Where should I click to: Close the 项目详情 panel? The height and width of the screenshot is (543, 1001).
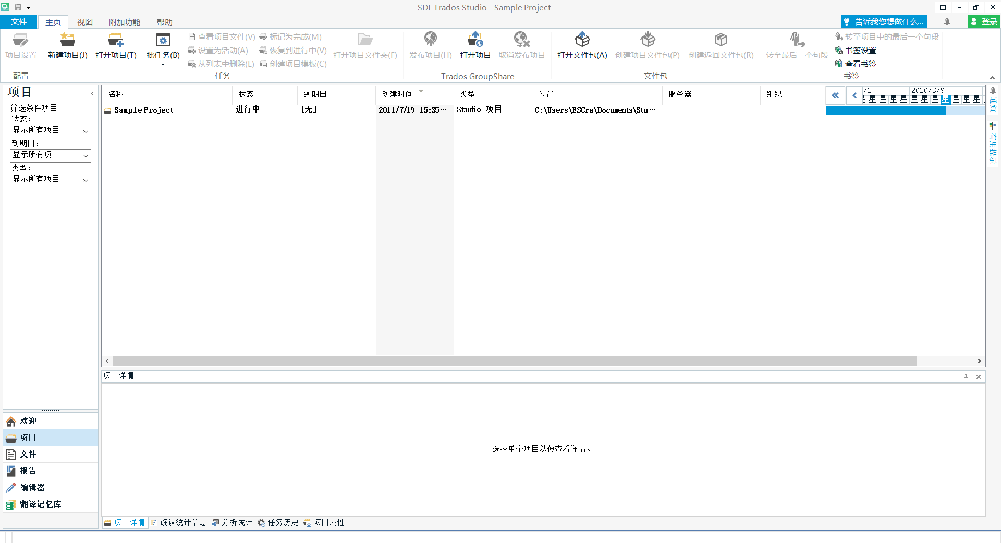[x=979, y=376]
